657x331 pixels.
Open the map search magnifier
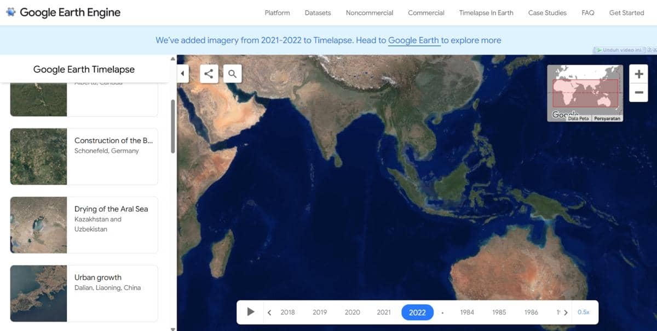click(232, 74)
